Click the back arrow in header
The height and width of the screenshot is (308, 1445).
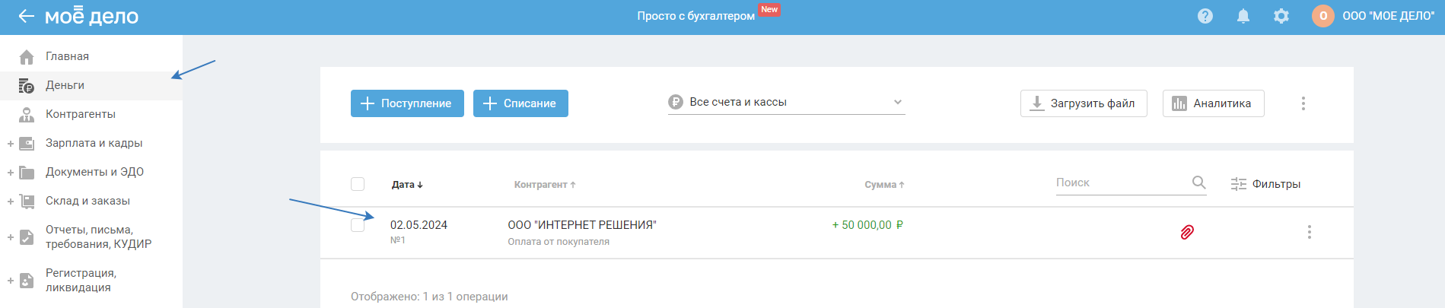(x=26, y=16)
